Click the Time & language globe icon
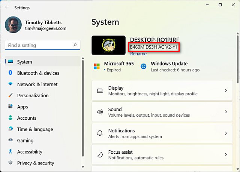Screen dimensions: 240x172 click(10, 129)
